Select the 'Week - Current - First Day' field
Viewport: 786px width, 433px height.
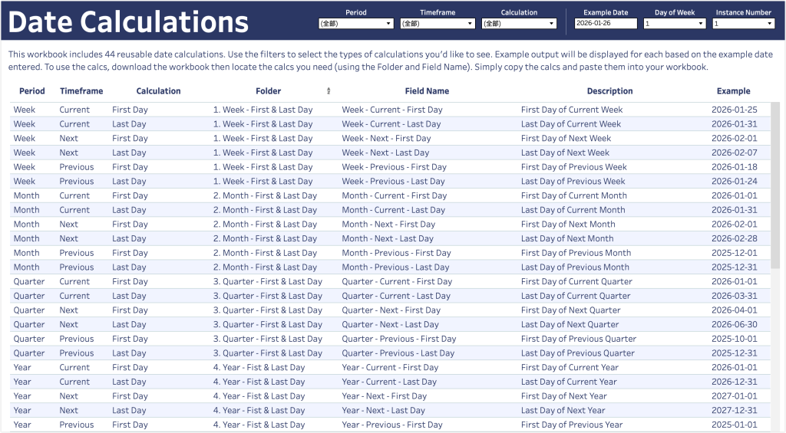(x=392, y=110)
